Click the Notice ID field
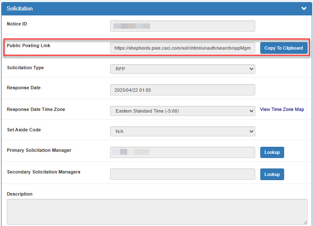The height and width of the screenshot is (226, 313). tap(182, 26)
